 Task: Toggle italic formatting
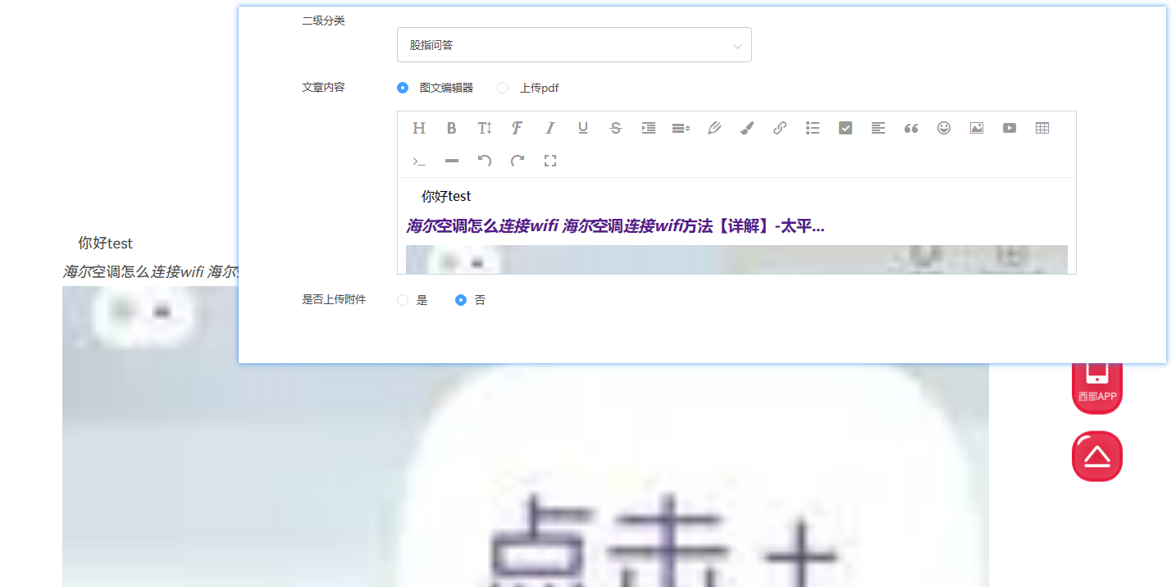[550, 128]
